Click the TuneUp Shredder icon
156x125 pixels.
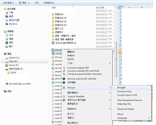pos(64,96)
